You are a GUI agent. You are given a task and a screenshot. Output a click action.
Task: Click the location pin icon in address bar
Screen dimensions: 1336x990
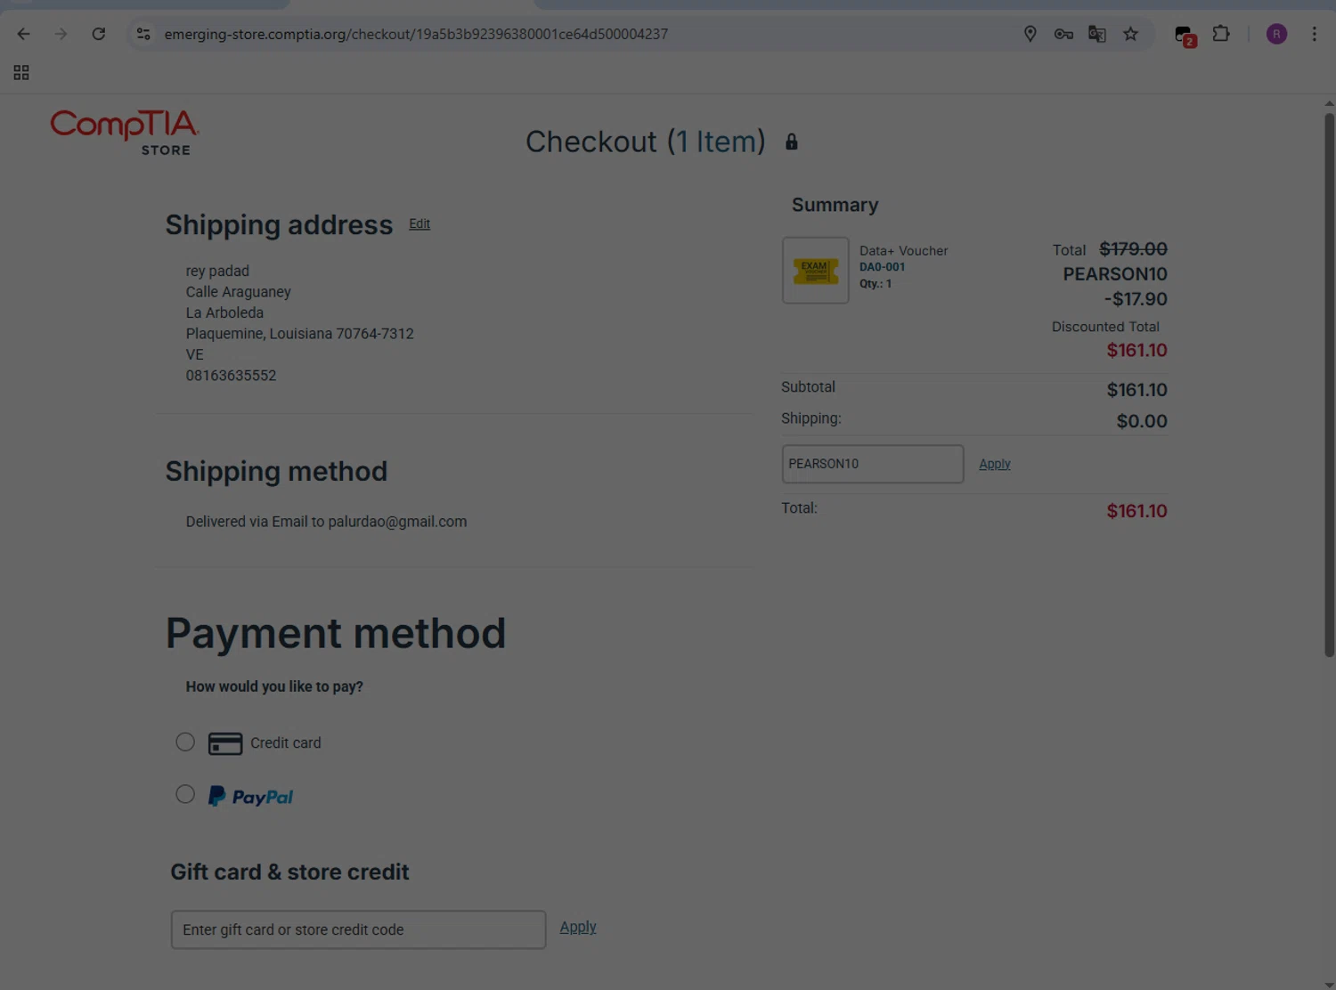click(1030, 34)
